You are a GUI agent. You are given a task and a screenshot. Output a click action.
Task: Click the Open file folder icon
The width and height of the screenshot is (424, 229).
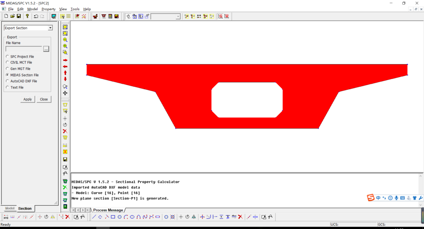13,16
